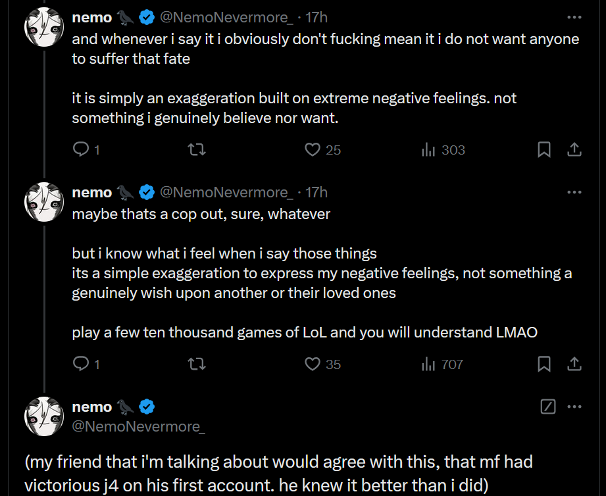Image resolution: width=606 pixels, height=496 pixels.
Task: Open nemo's profile from second tweet name
Action: coord(91,192)
